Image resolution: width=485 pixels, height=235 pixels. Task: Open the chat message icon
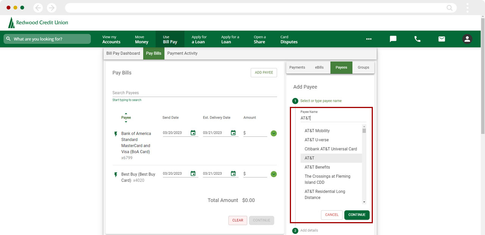[x=393, y=39]
